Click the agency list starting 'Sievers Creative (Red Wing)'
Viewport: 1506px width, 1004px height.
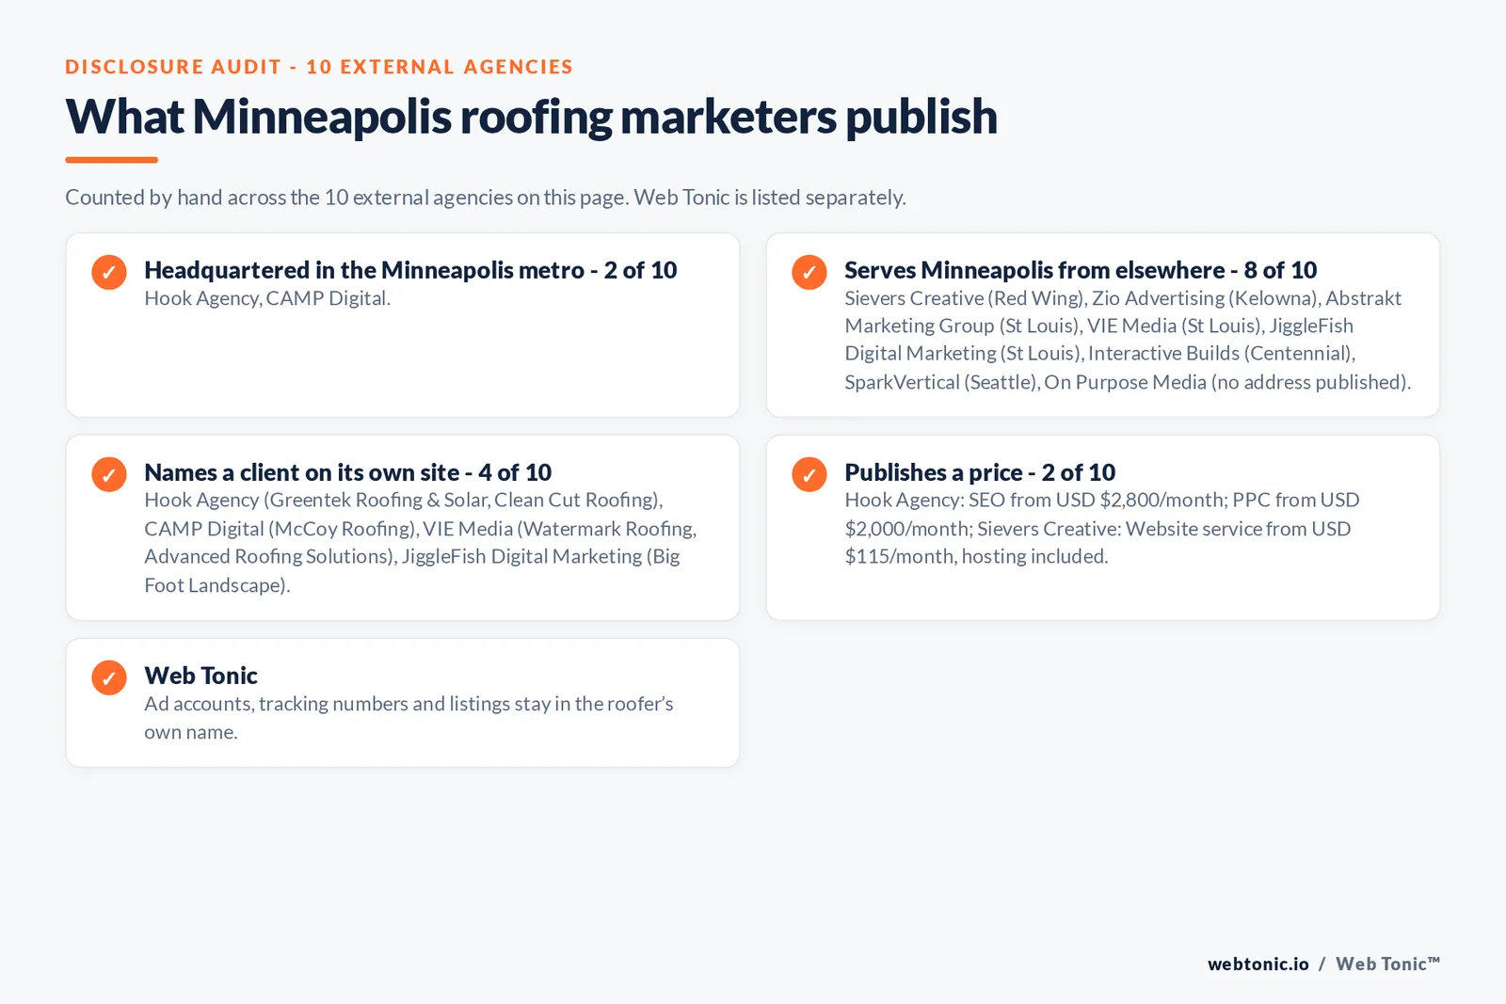[x=1128, y=340]
